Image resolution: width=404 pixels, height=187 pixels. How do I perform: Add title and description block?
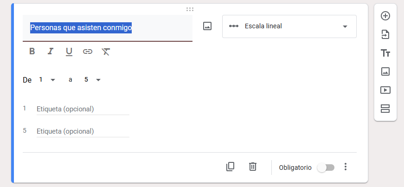[x=385, y=53]
